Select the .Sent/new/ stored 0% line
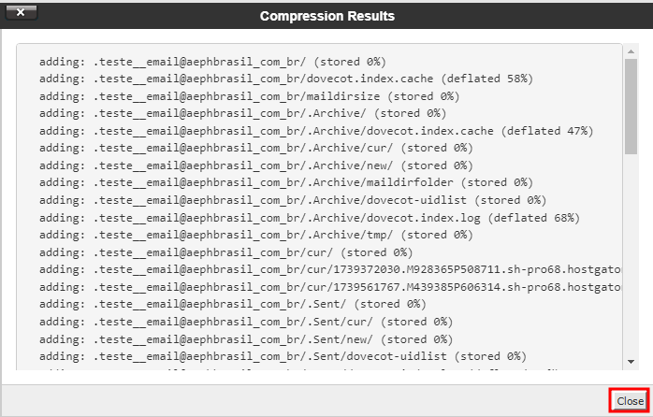Image resolution: width=653 pixels, height=417 pixels. click(x=246, y=339)
